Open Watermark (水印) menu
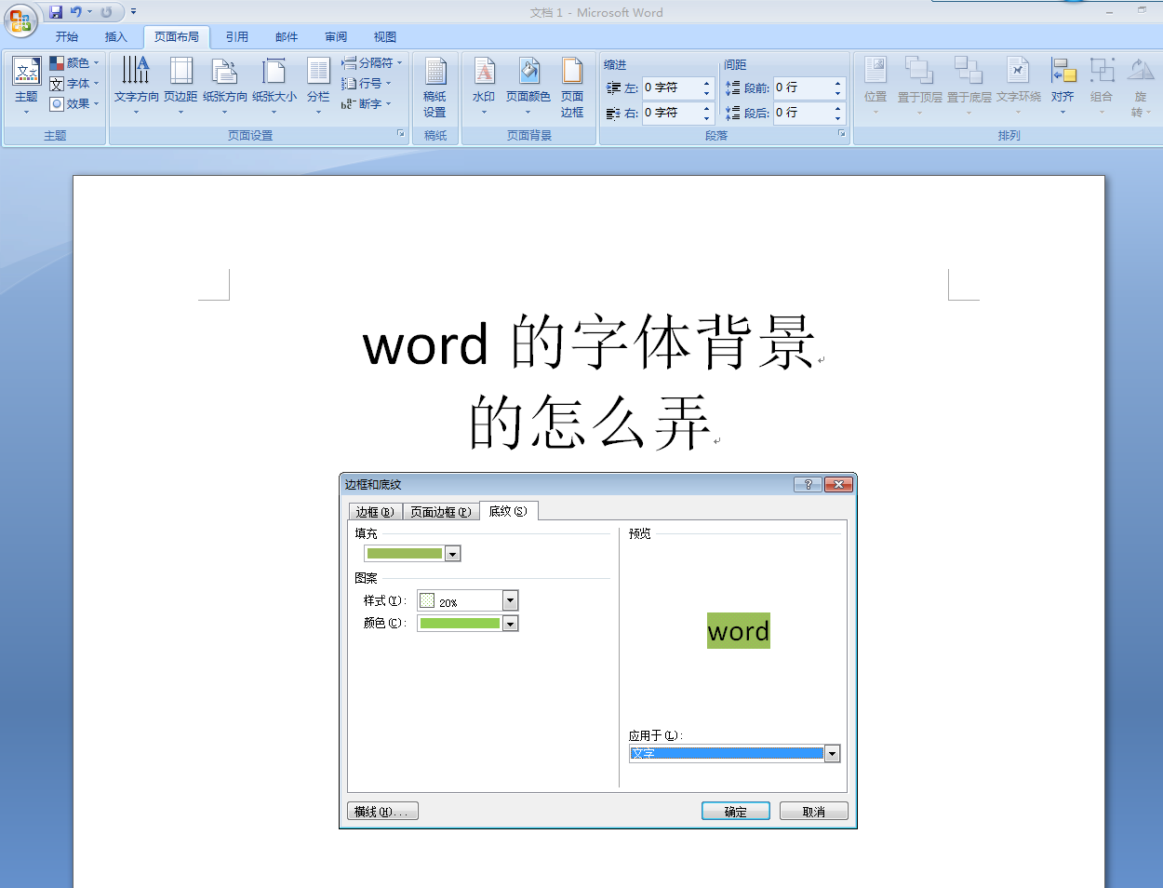The height and width of the screenshot is (888, 1163). (x=484, y=85)
